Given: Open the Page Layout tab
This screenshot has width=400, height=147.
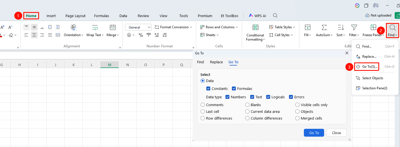Looking at the screenshot, I should (x=75, y=16).
